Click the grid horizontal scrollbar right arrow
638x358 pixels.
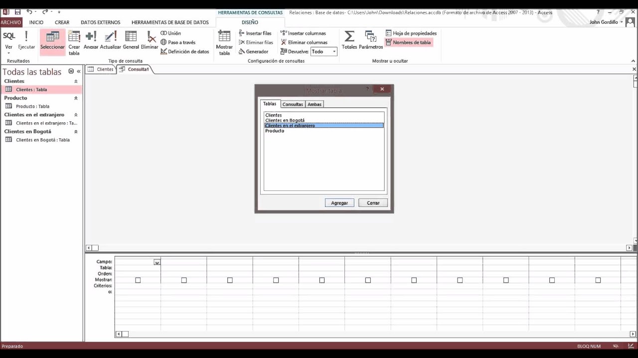point(633,334)
